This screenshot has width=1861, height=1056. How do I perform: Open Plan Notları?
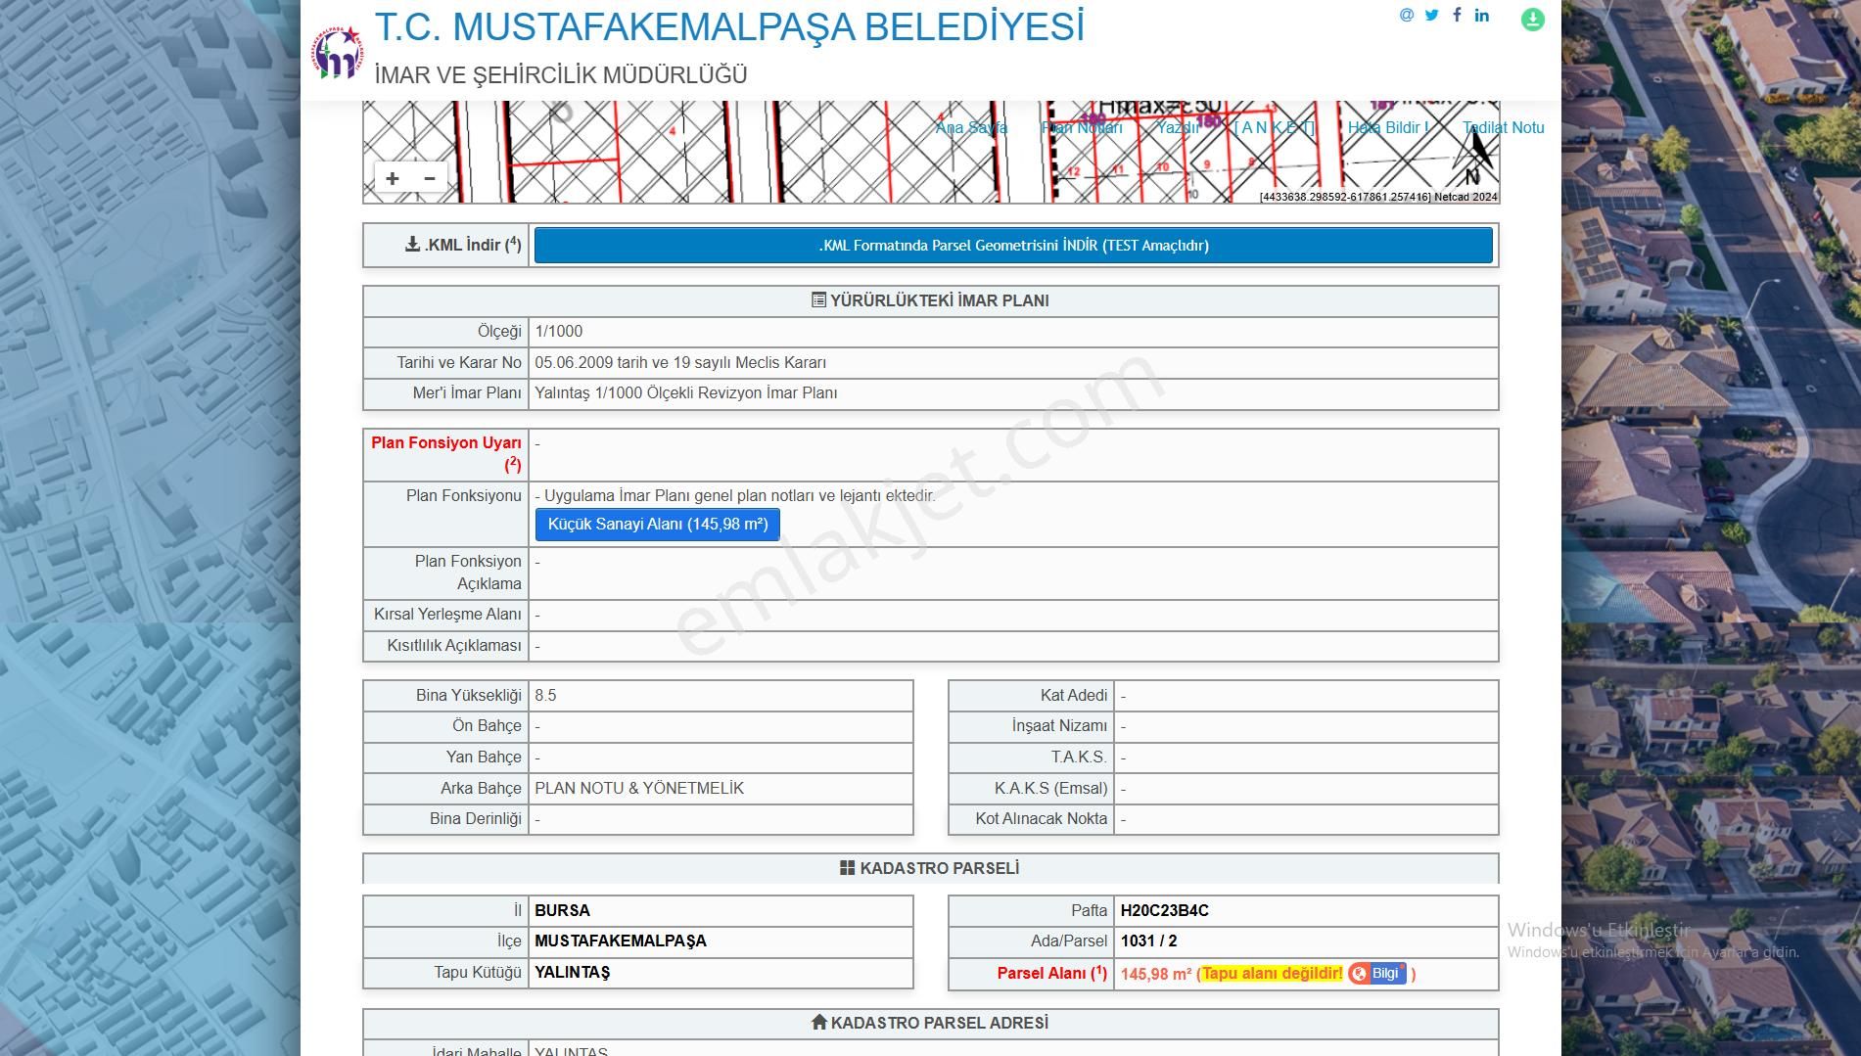1081,127
